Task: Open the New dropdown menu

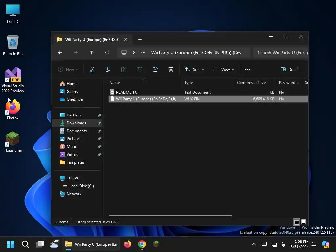Action: point(68,70)
